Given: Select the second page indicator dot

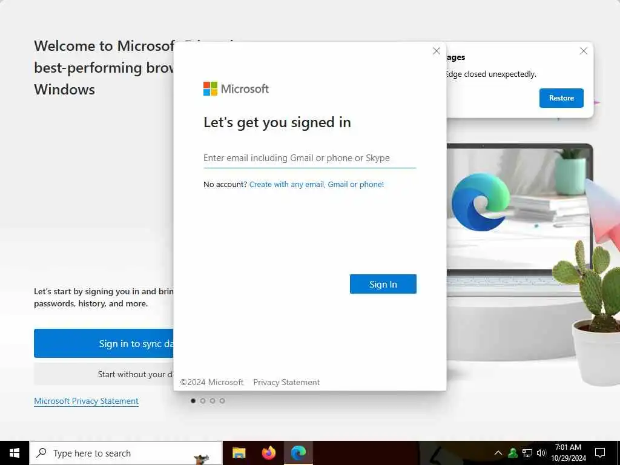Looking at the screenshot, I should (203, 401).
